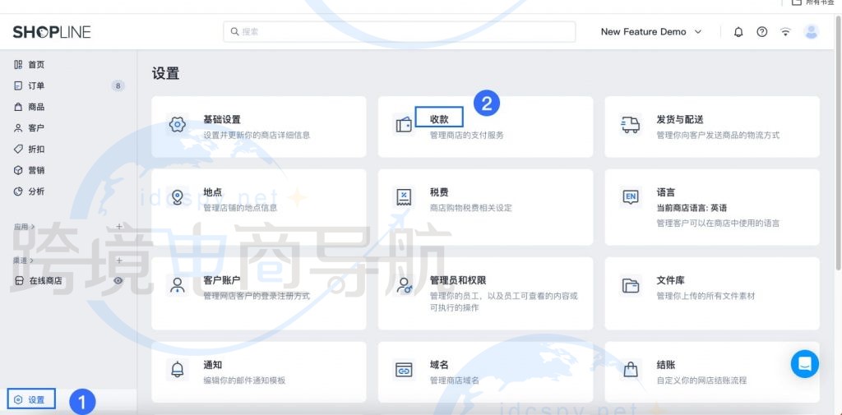
Task: Click the 营销 cube icon in sidebar
Action: click(18, 170)
